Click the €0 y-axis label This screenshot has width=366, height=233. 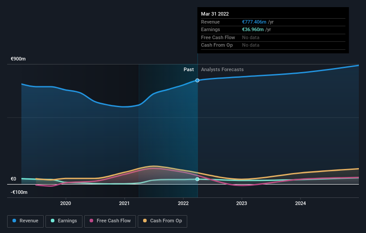(13, 179)
